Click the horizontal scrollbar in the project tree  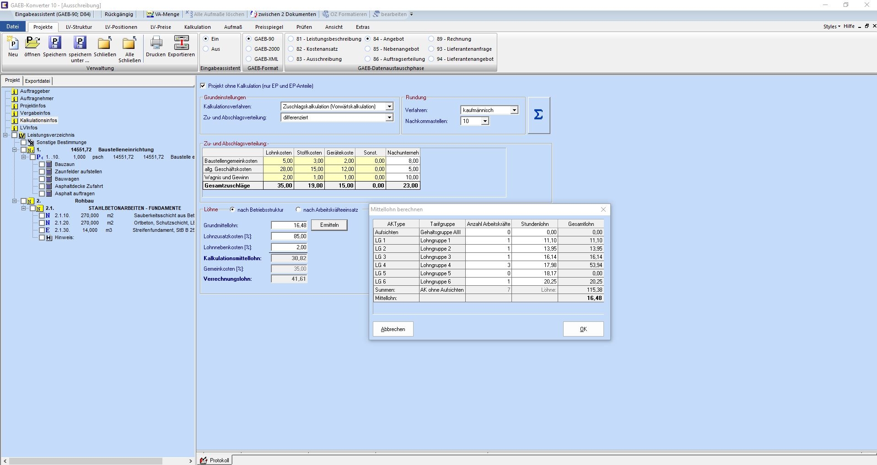tap(86, 461)
